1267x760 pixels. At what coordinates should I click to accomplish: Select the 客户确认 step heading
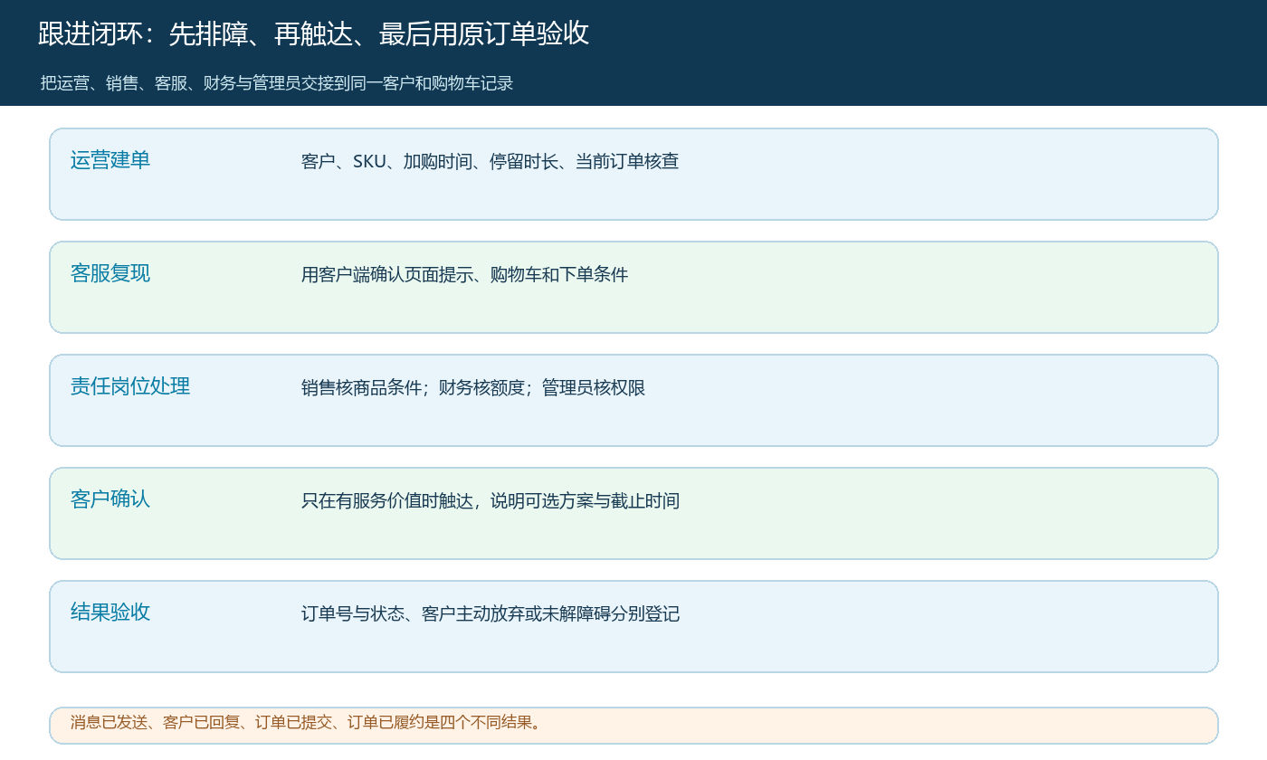tap(110, 499)
